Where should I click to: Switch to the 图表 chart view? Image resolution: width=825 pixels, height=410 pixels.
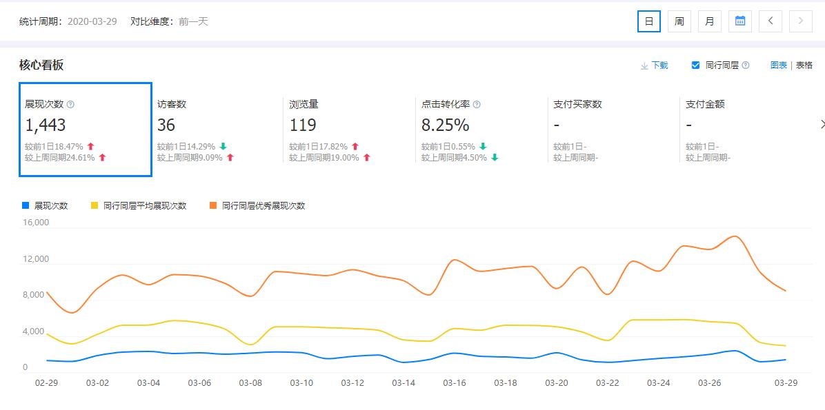pos(779,65)
